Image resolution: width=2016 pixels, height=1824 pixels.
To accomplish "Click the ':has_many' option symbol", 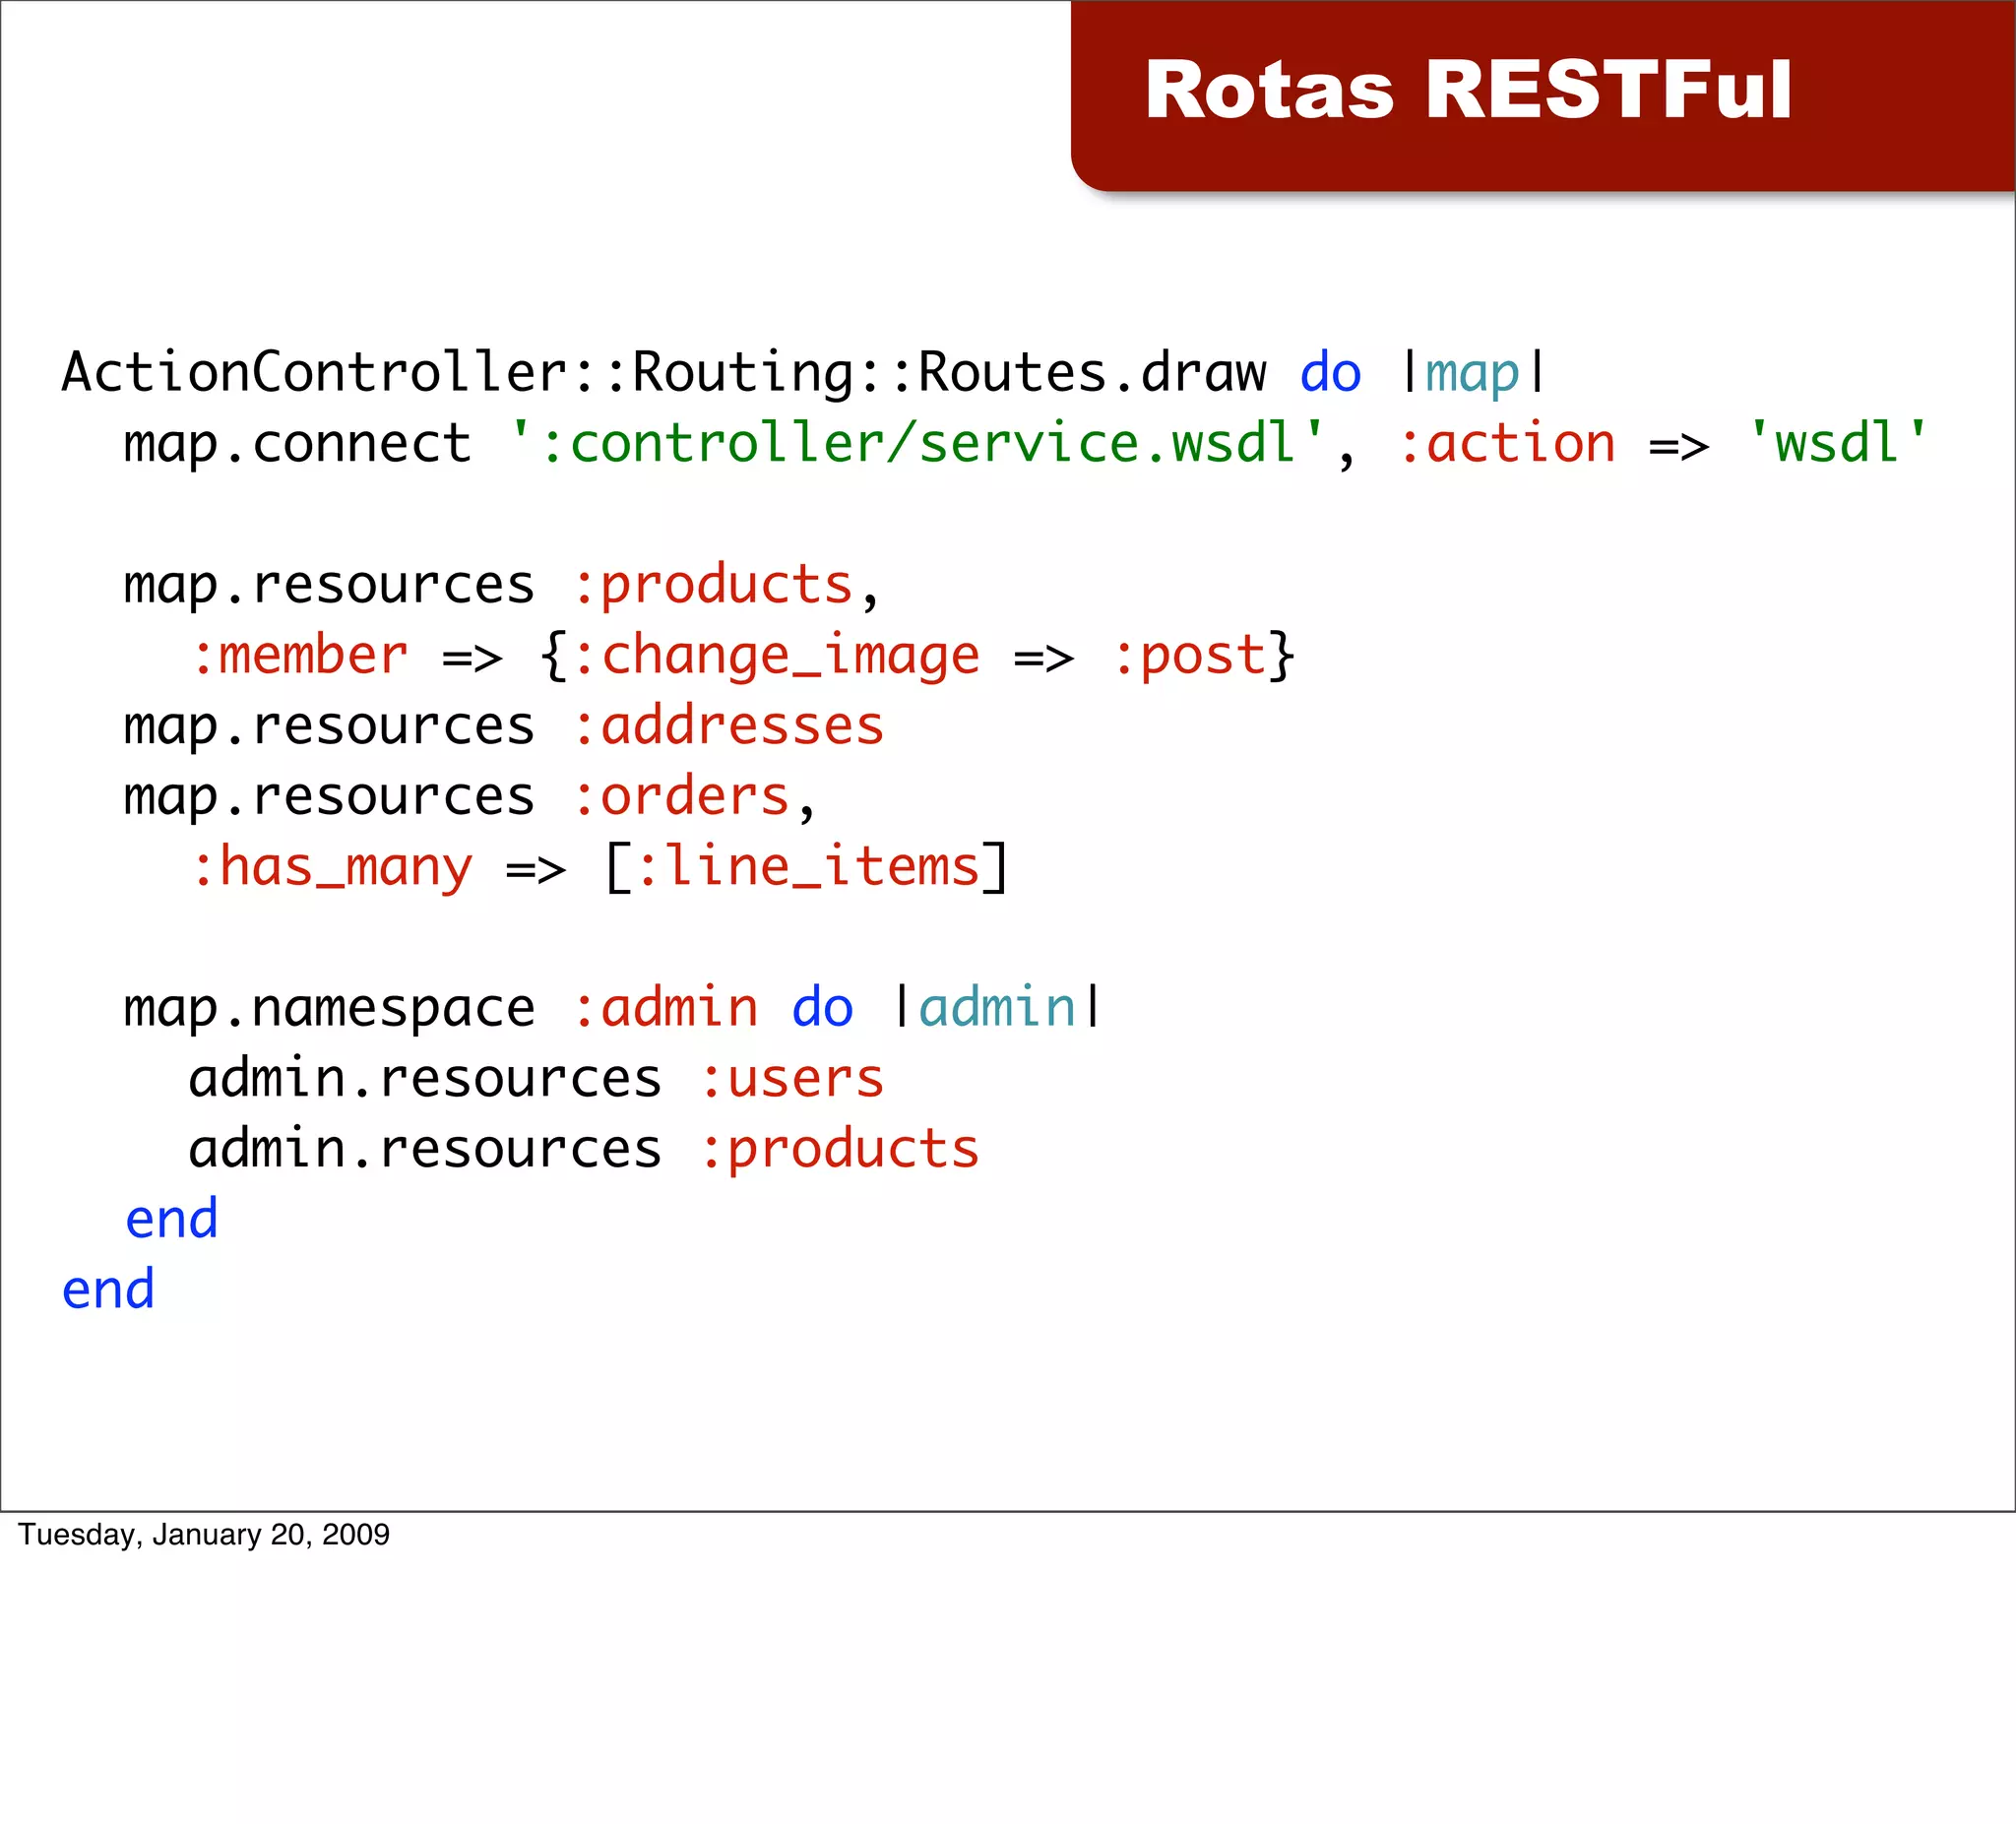I will (x=332, y=867).
